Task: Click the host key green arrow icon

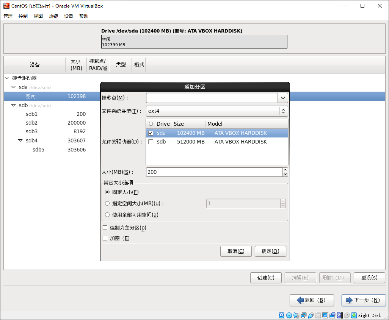Action: tap(354, 315)
